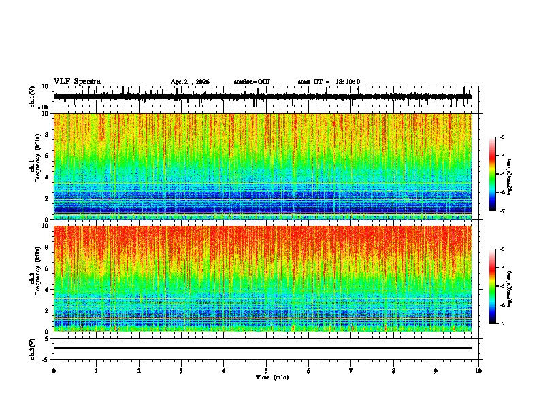Image resolution: width=539 pixels, height=416 pixels.
Task: Click the "station=OUI" header label
Action: click(252, 82)
